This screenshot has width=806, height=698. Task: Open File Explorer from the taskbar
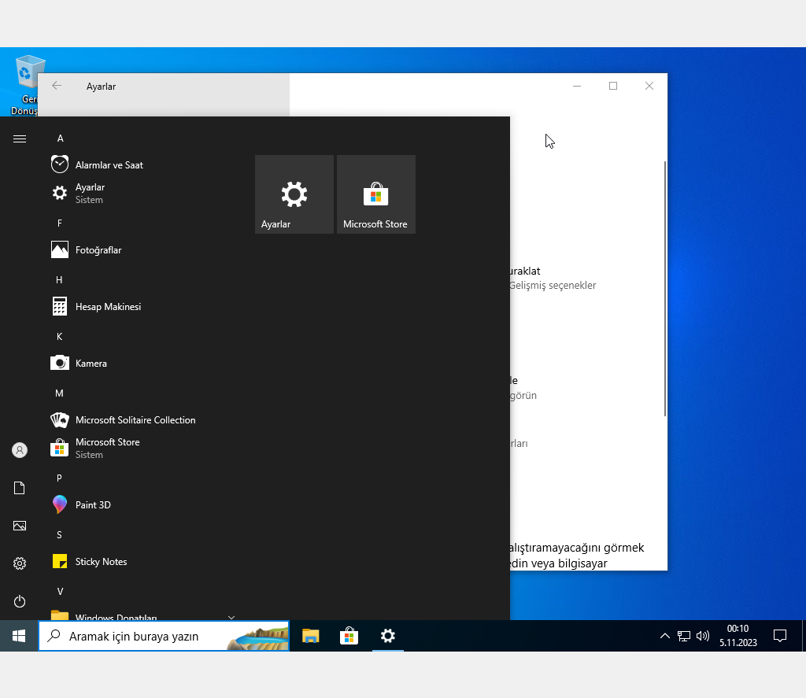310,636
